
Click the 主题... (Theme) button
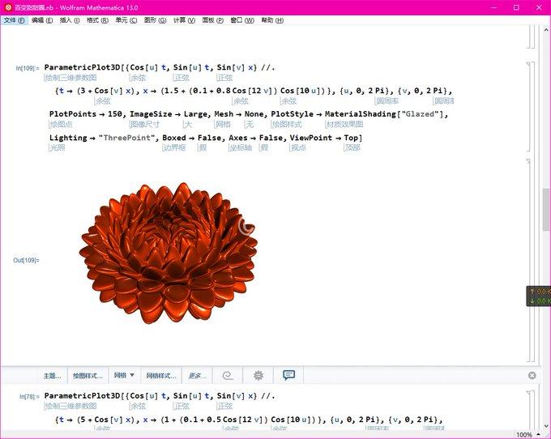pyautogui.click(x=52, y=376)
